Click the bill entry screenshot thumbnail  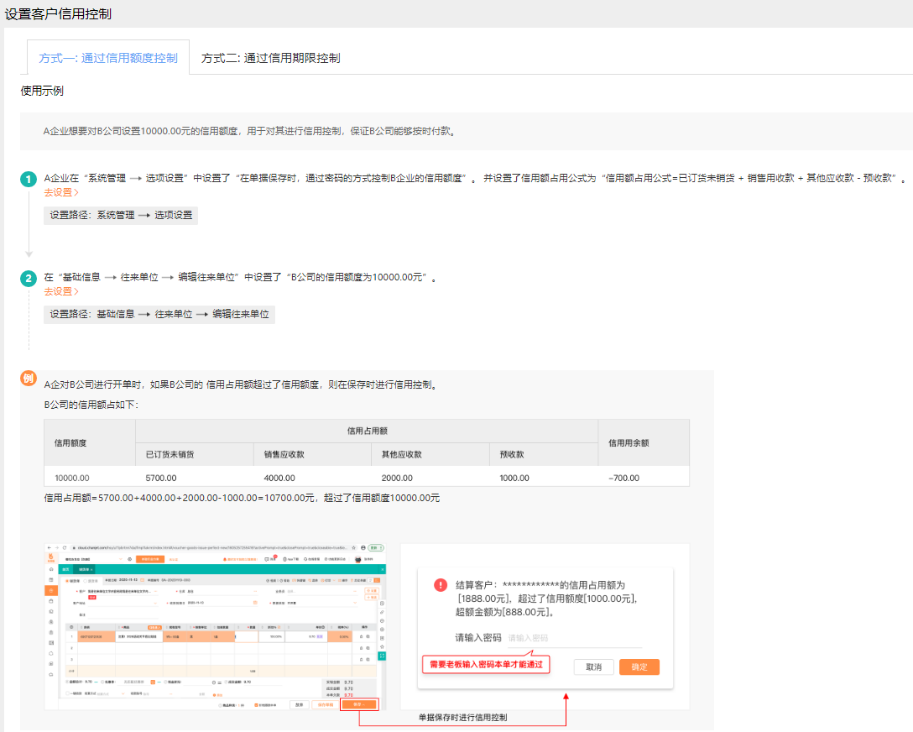[217, 627]
